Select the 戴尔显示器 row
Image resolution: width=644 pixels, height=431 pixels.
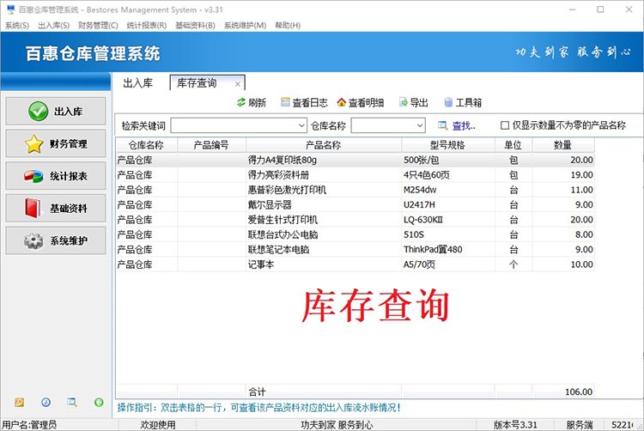tap(355, 204)
